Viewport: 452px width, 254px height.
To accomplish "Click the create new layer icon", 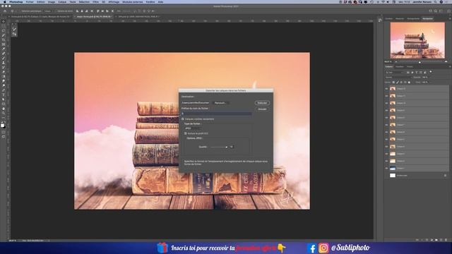I will tap(441, 240).
